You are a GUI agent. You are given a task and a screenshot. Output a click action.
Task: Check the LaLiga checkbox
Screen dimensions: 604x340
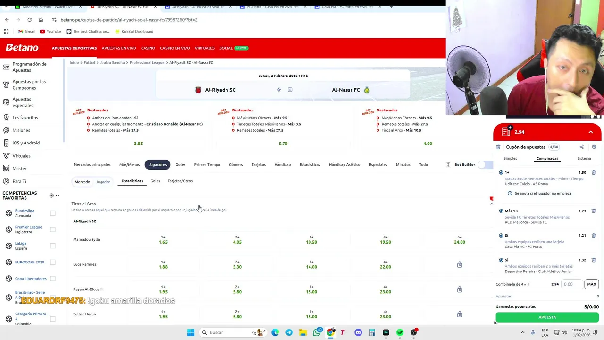(53, 246)
